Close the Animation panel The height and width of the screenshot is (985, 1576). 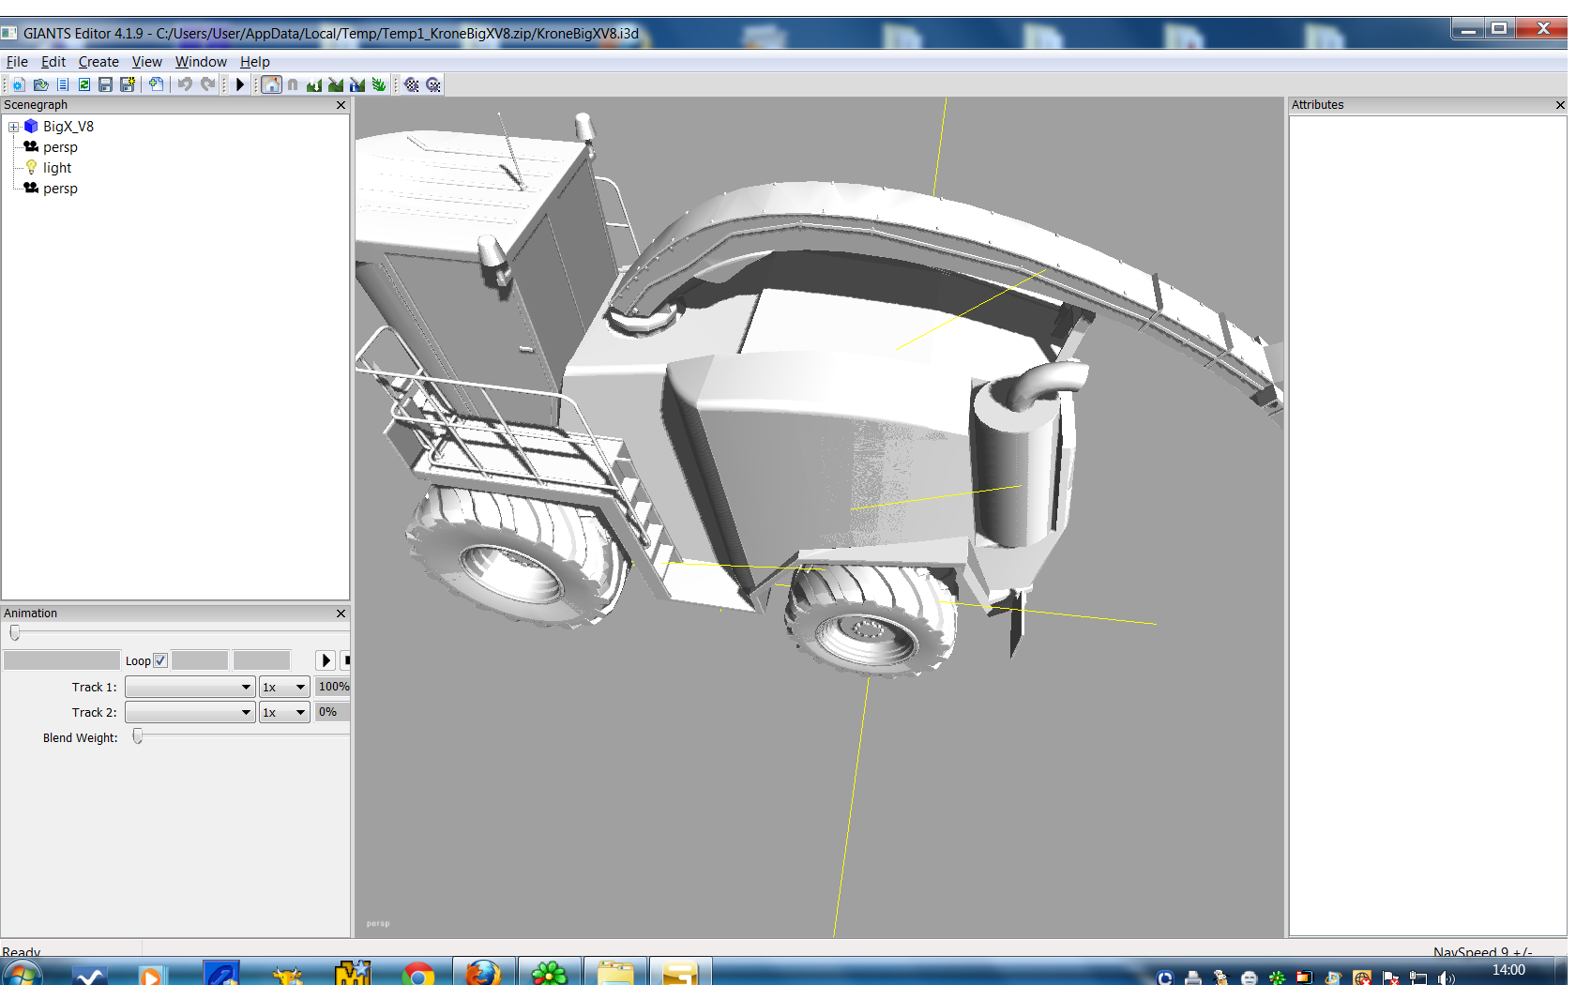coord(341,614)
